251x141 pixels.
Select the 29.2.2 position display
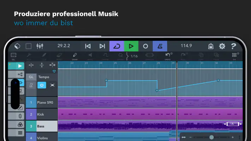(x=64, y=46)
